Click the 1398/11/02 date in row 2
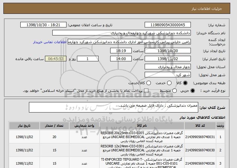 click(24, 150)
